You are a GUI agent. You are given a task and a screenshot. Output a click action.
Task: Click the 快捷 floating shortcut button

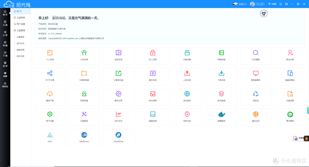(x=298, y=138)
